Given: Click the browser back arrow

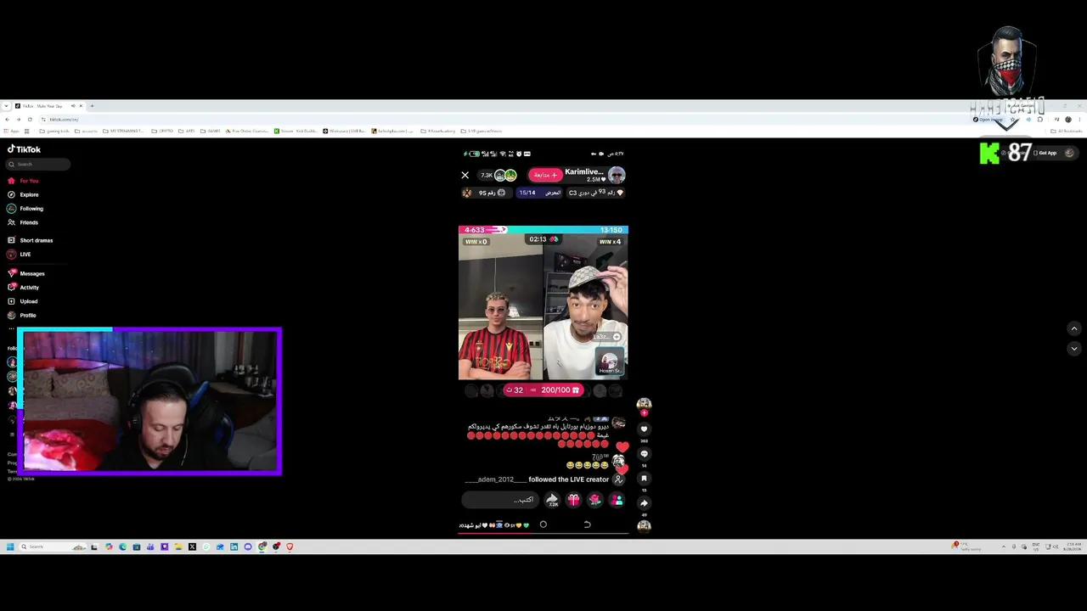Looking at the screenshot, I should (7, 120).
